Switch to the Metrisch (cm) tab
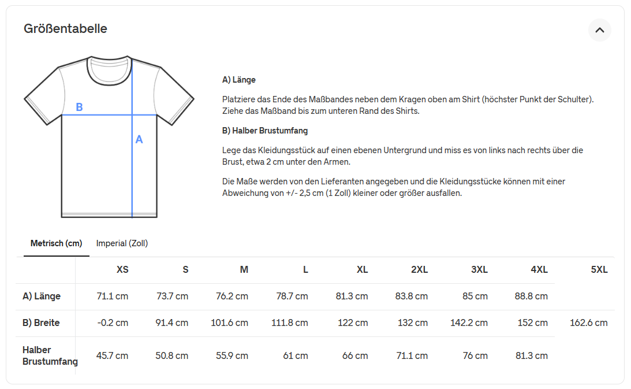631x389 pixels. click(x=56, y=243)
